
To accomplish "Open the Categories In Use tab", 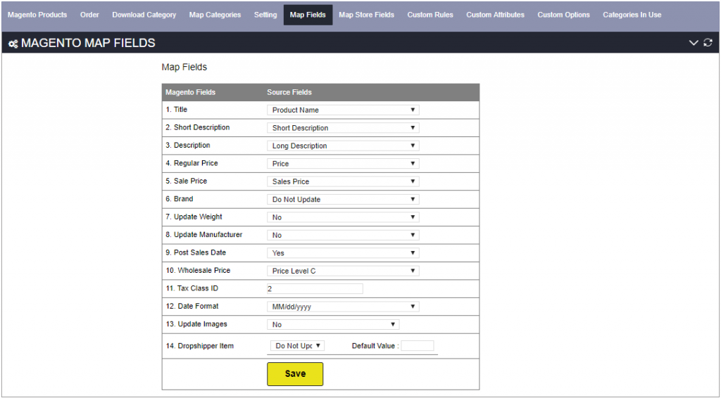I will (x=632, y=15).
